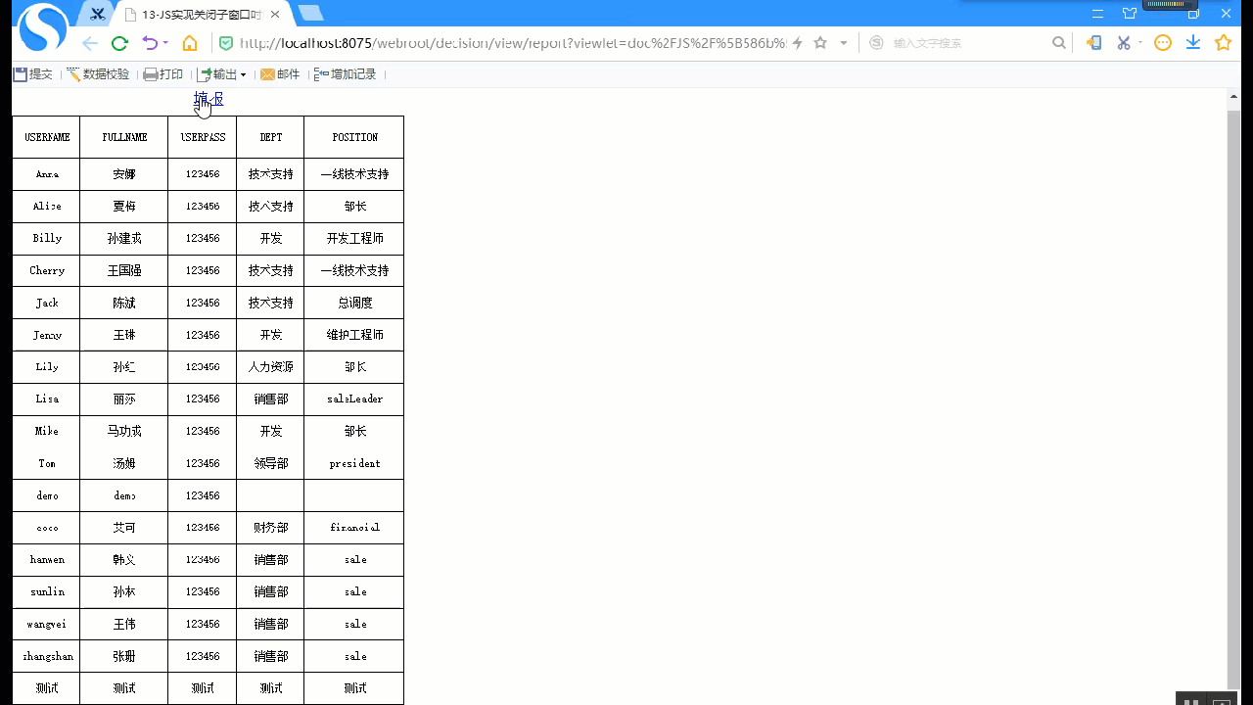Select the 13-JS tab
This screenshot has width=1253, height=705.
(x=202, y=15)
